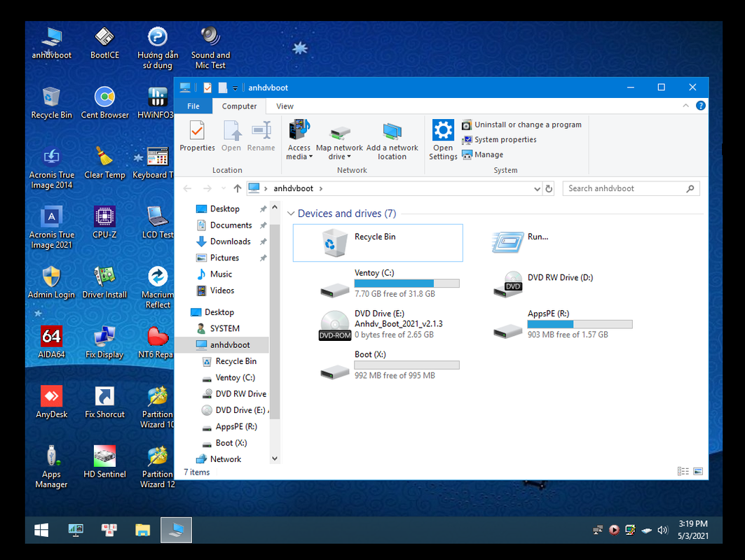Open the File menu tab

[193, 106]
